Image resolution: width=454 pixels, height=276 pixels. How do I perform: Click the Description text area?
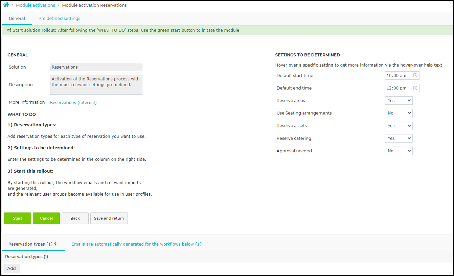click(96, 84)
